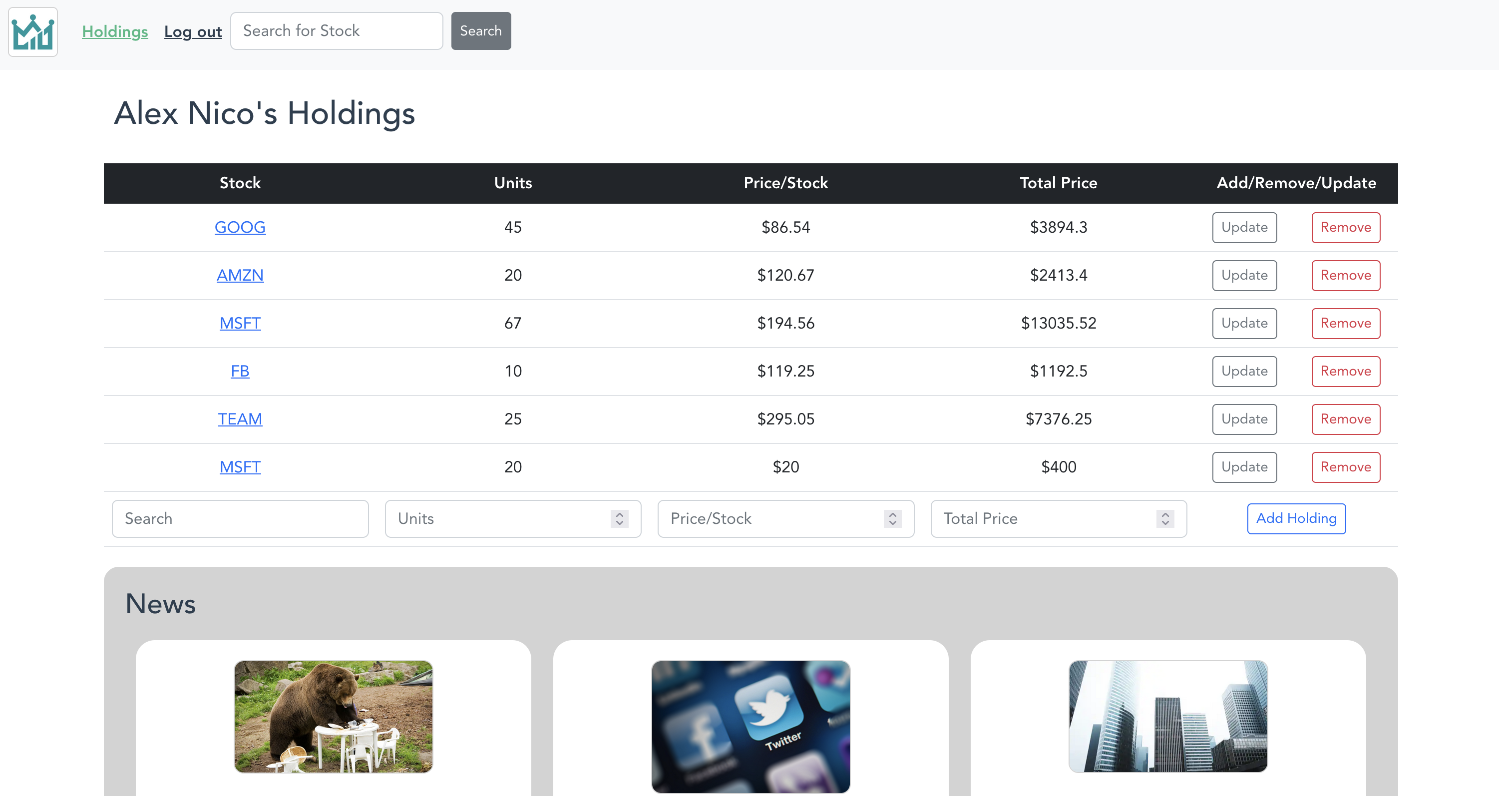Viewport: 1499px width, 796px height.
Task: Open the Holdings nav link
Action: pos(115,31)
